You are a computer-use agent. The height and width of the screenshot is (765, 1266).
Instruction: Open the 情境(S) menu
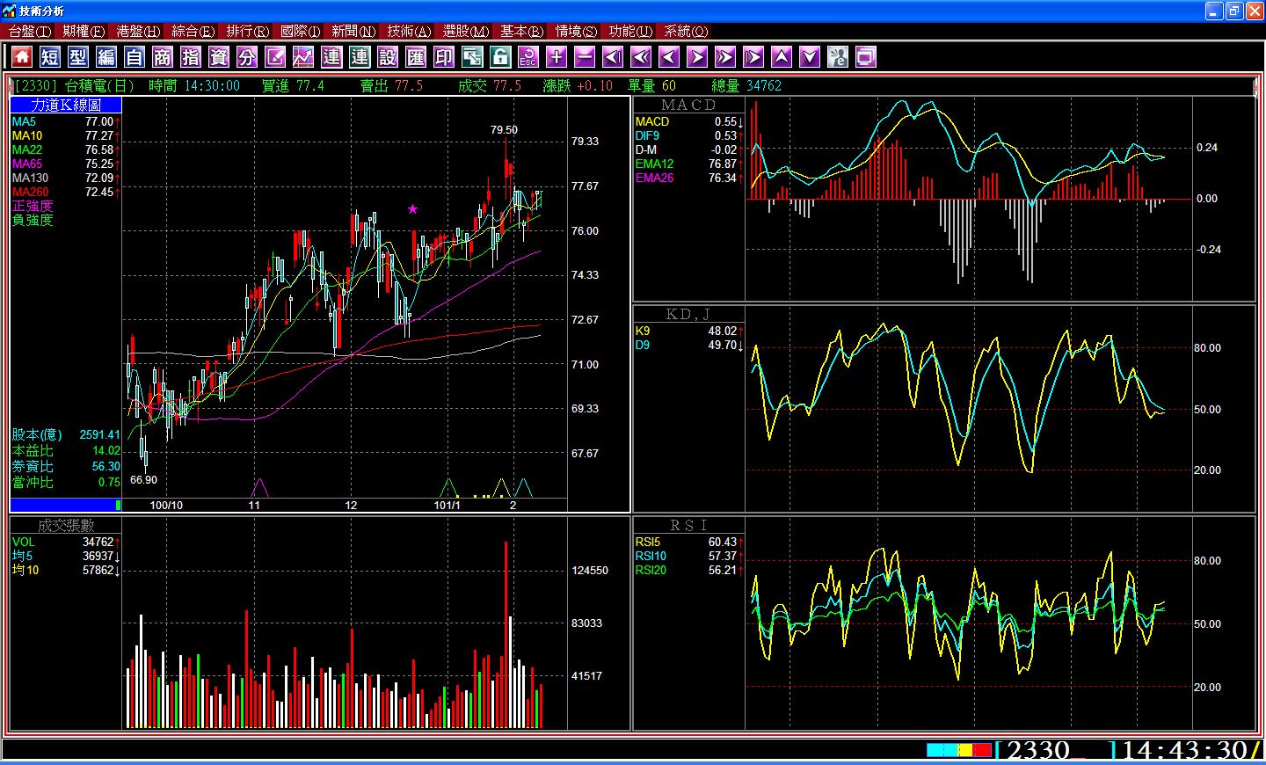576,31
